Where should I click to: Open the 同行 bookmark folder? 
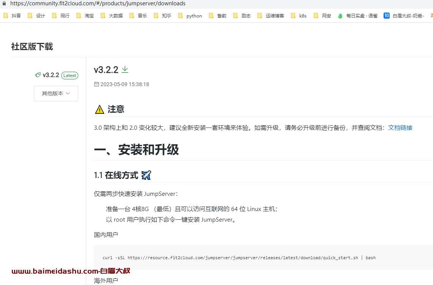(x=61, y=16)
